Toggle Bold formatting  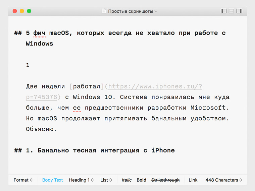(x=141, y=180)
